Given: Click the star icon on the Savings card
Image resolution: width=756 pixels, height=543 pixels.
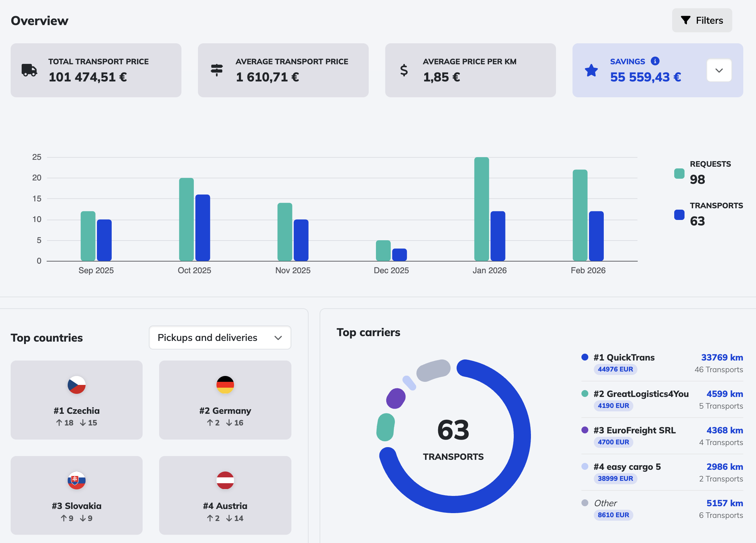Looking at the screenshot, I should [x=591, y=70].
